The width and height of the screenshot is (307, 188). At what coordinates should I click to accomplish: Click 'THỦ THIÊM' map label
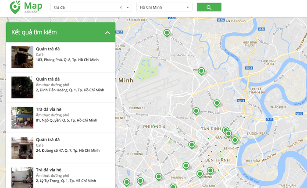point(252,160)
